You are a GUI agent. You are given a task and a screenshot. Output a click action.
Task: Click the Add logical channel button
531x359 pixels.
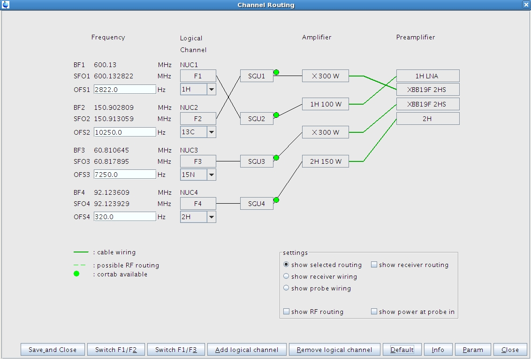(247, 350)
